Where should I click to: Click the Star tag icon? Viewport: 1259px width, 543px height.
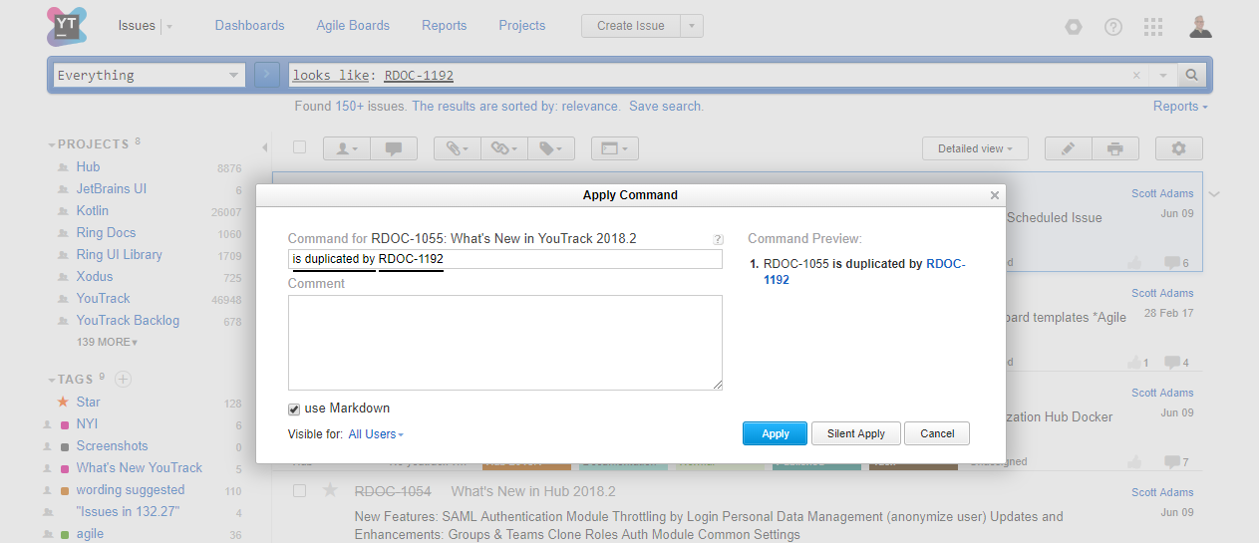(63, 402)
